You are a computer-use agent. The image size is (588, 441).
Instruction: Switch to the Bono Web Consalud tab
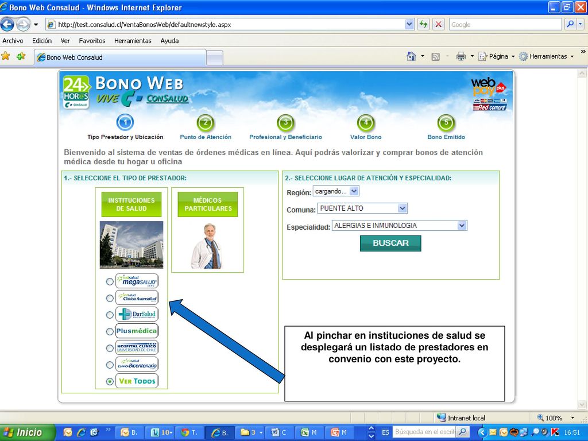point(120,57)
